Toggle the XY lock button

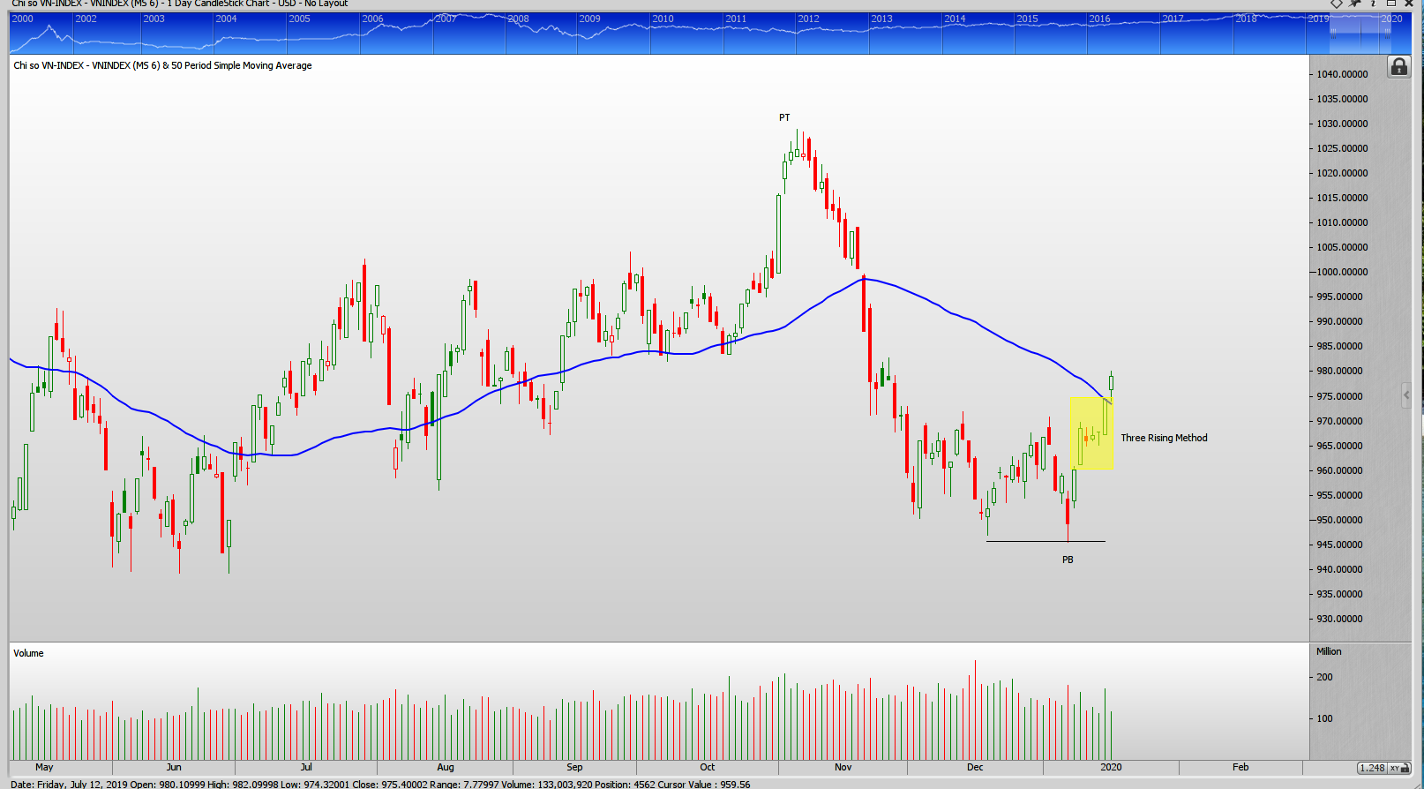(1399, 768)
